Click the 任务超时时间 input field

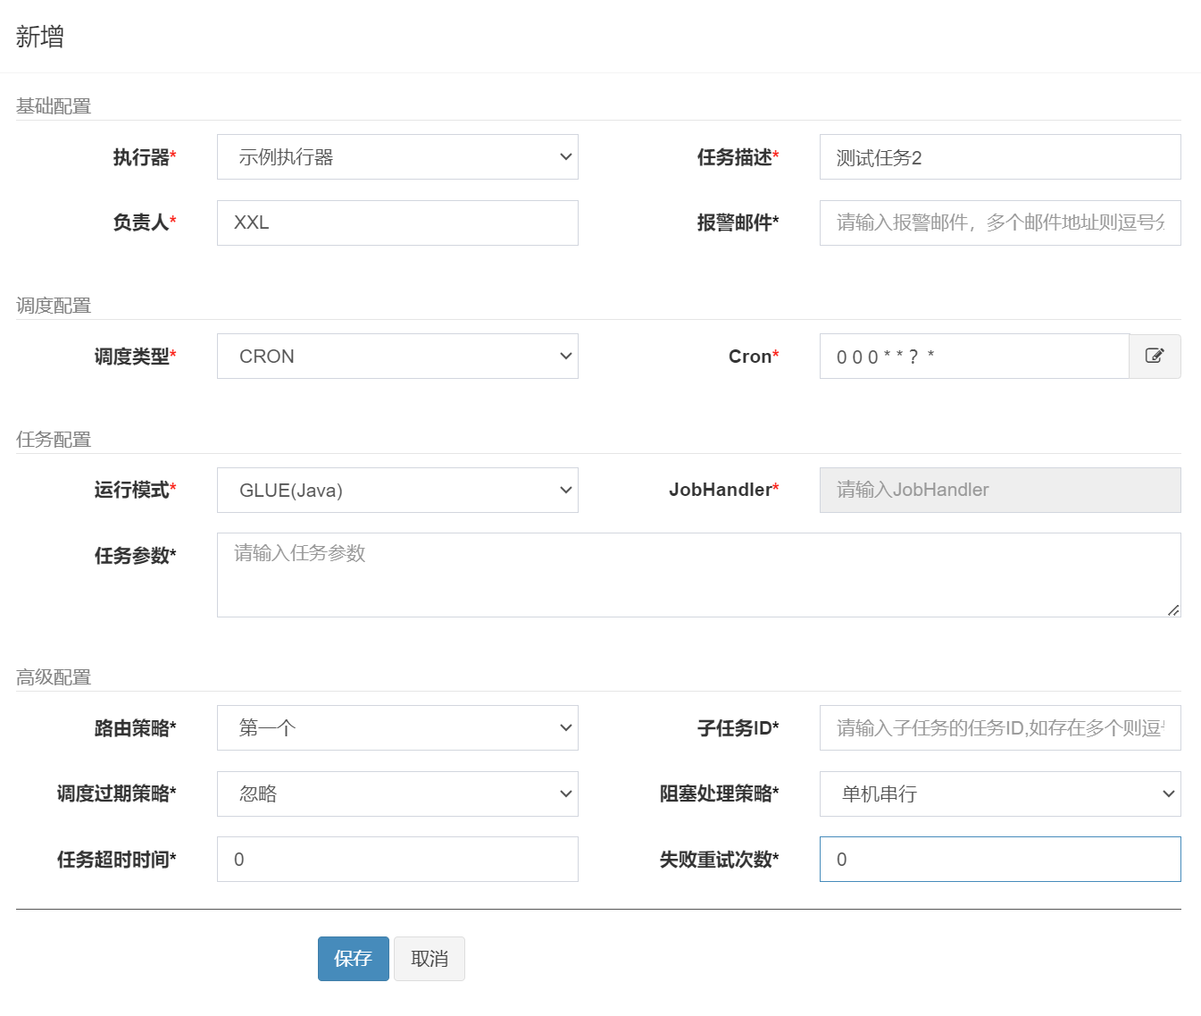point(397,860)
